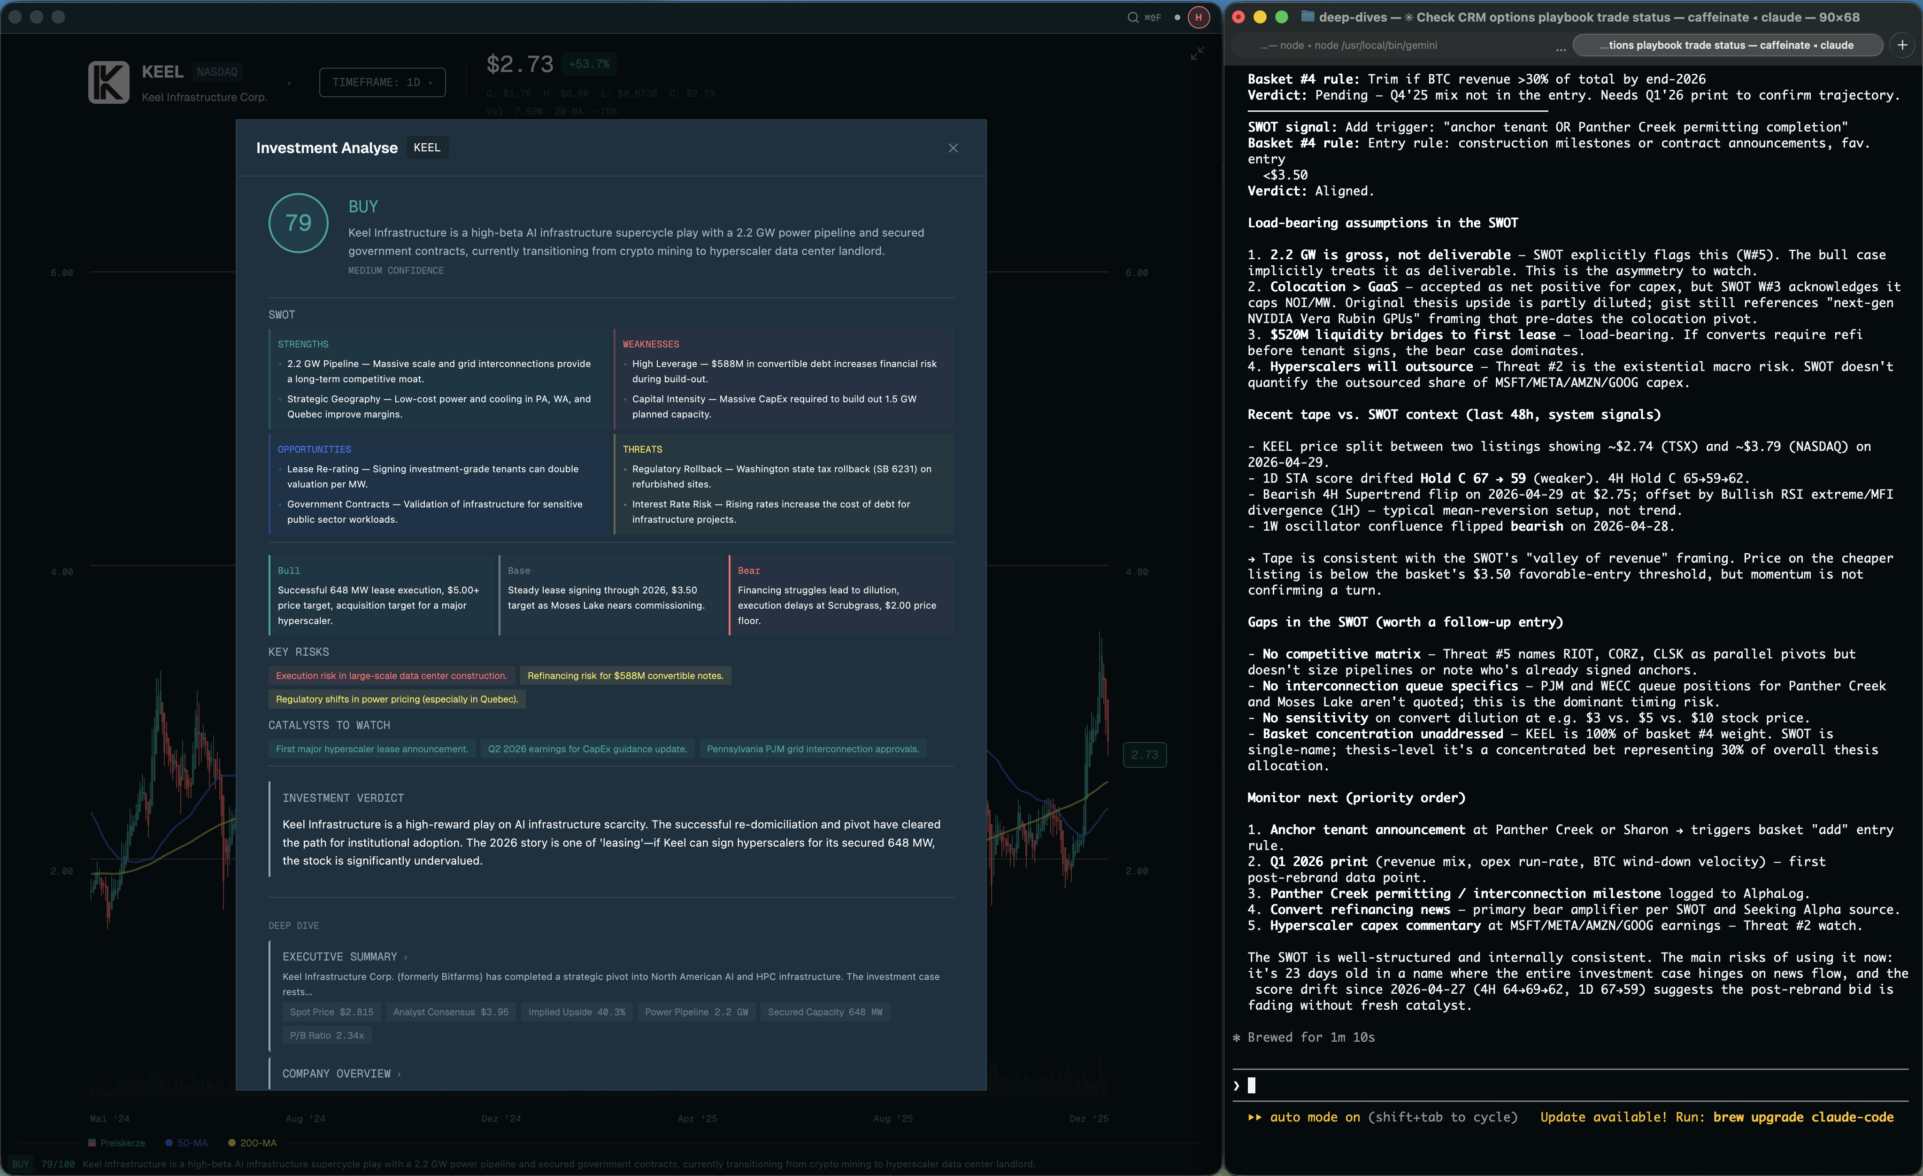
Task: Click the ellipsis between terminal tabs
Action: tap(1561, 47)
